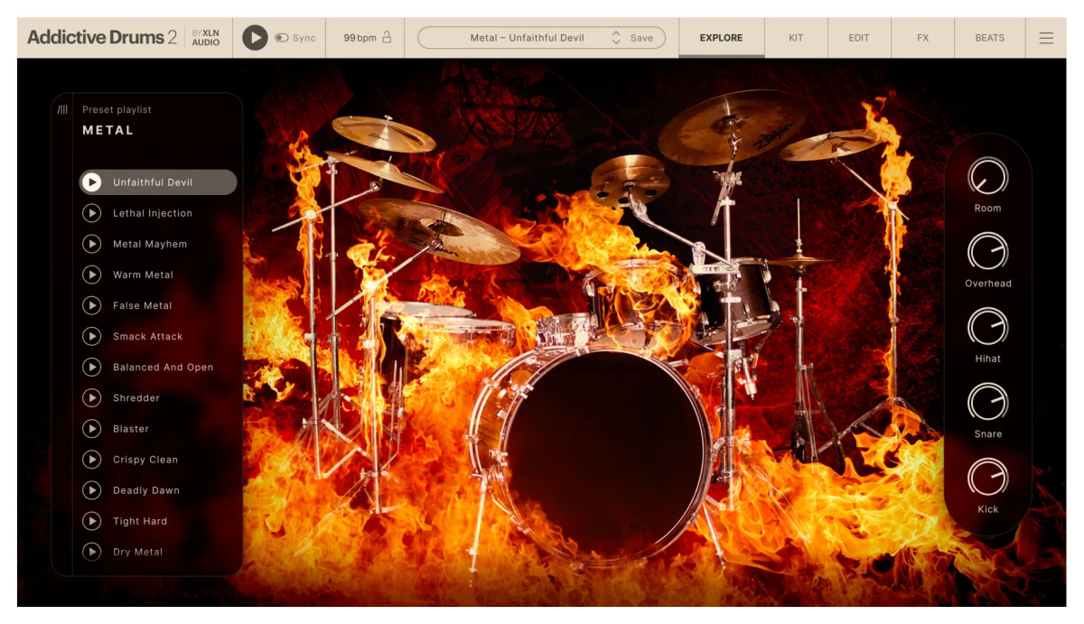Preview the Smack Attack preset play icon
The height and width of the screenshot is (624, 1084).
click(x=91, y=336)
